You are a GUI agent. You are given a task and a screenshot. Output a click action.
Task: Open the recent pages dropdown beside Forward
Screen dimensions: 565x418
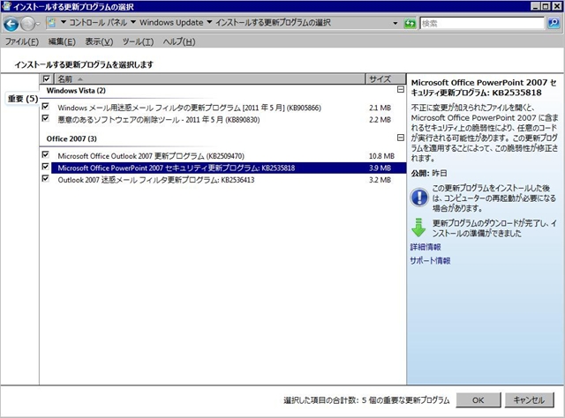click(38, 24)
